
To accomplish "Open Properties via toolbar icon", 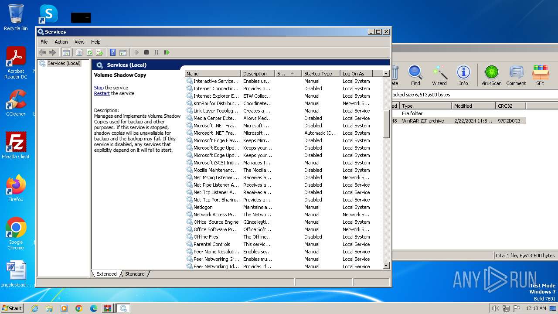I will coord(79,52).
